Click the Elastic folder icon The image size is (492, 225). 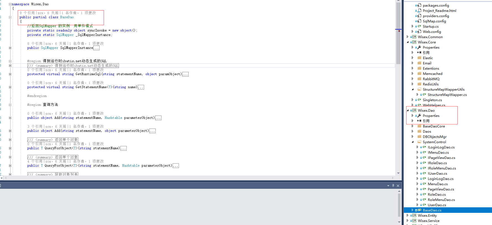[419, 58]
